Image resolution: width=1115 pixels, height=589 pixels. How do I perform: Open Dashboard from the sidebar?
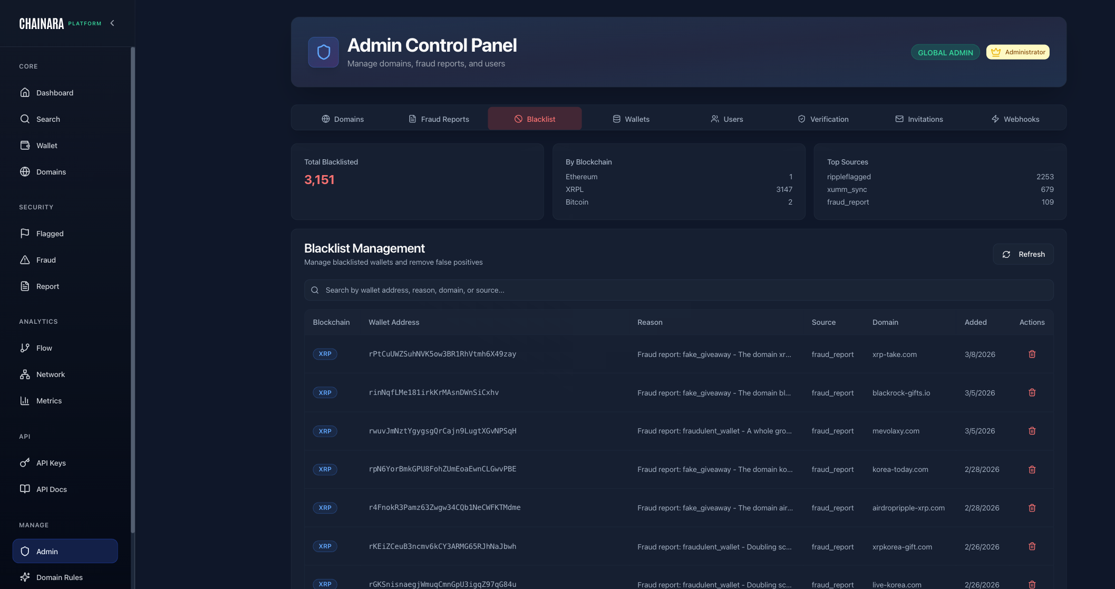65,93
